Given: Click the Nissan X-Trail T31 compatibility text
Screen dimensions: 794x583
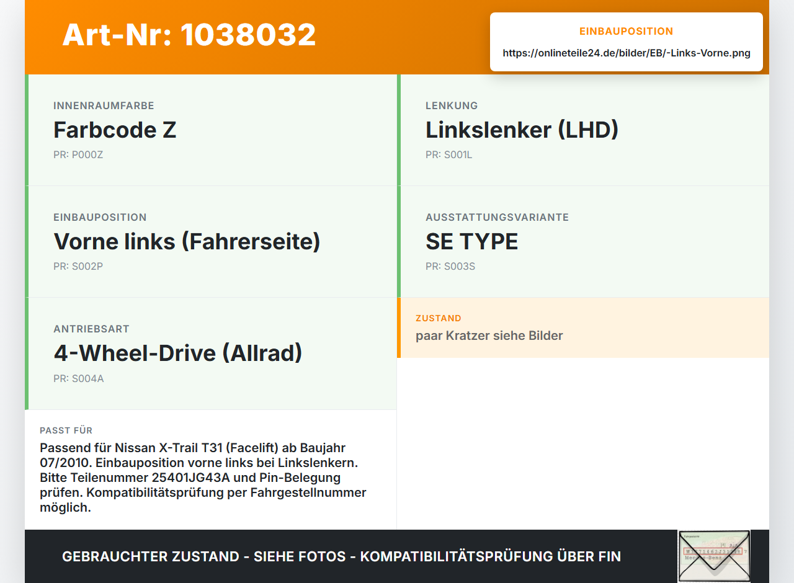Looking at the screenshot, I should point(203,478).
